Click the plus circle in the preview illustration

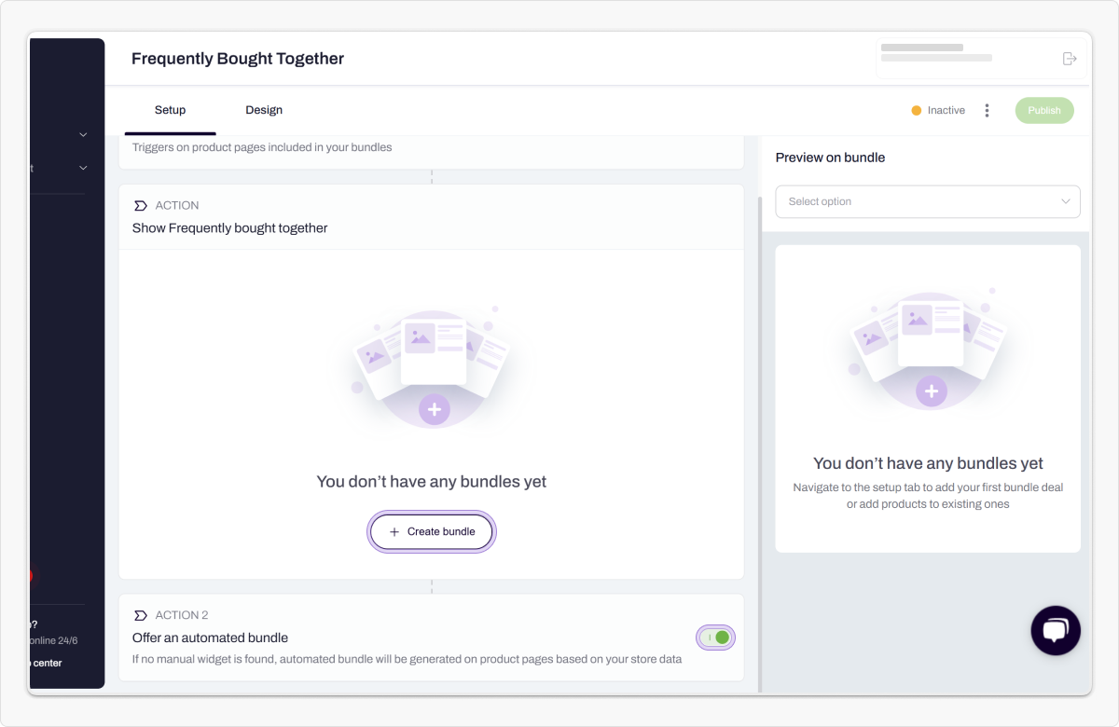tap(931, 391)
